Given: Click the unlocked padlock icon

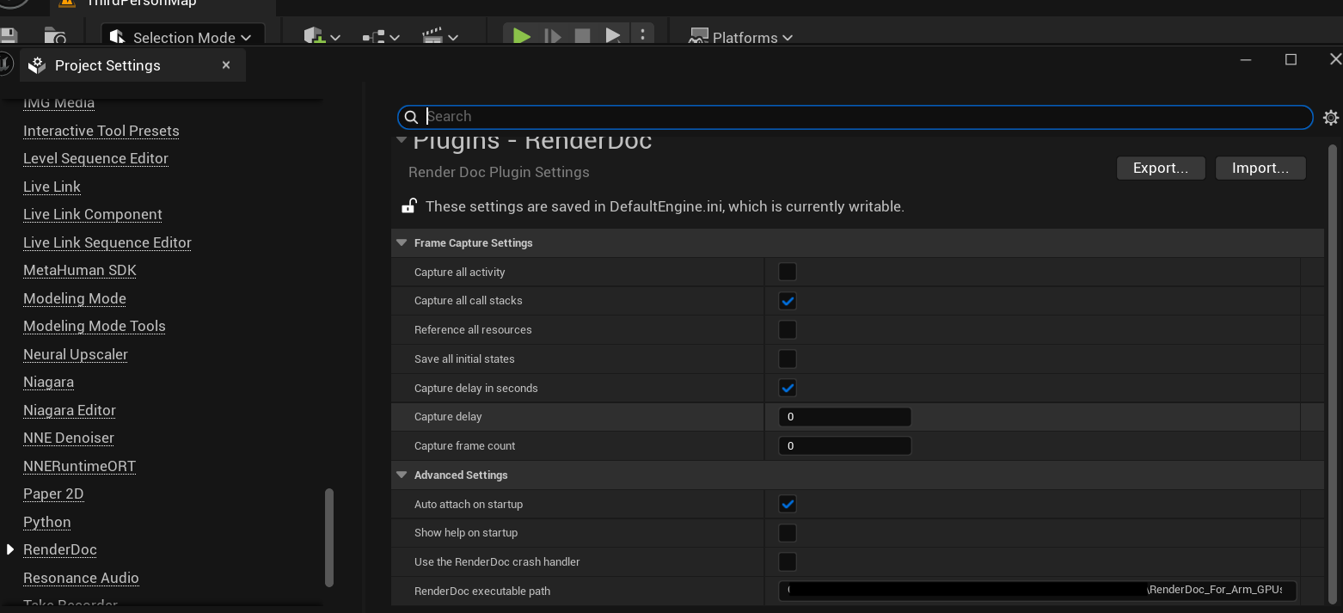Looking at the screenshot, I should point(409,206).
